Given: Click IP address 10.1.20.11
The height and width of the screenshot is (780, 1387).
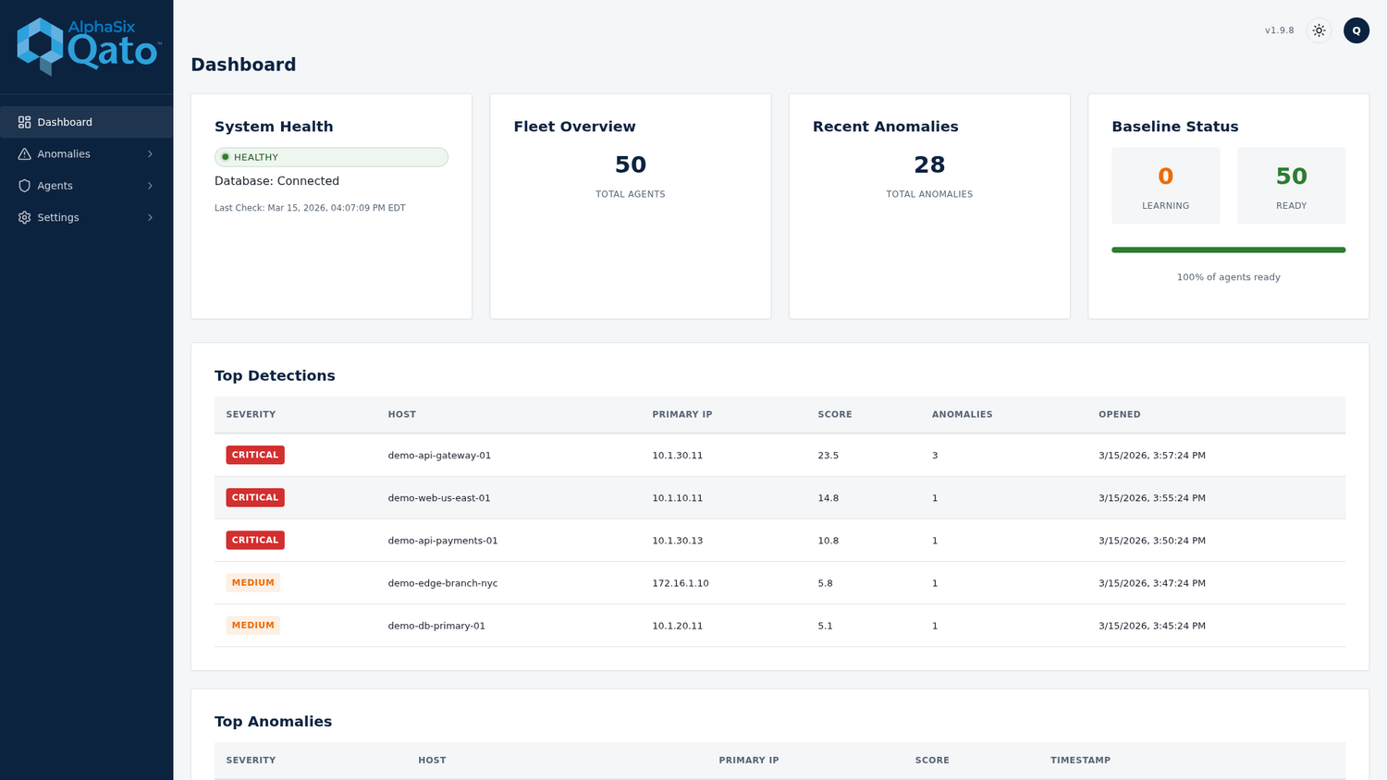Looking at the screenshot, I should pos(678,626).
